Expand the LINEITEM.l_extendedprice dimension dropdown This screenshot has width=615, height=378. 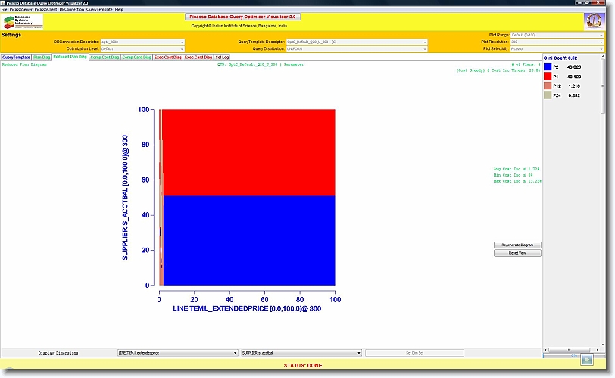point(177,353)
